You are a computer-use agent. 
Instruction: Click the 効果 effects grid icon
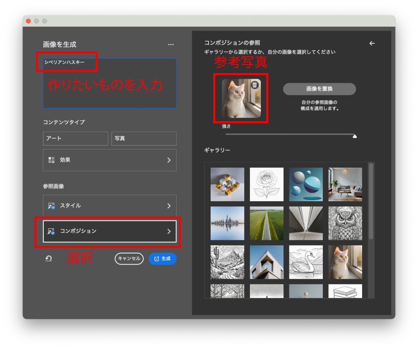[x=51, y=160]
